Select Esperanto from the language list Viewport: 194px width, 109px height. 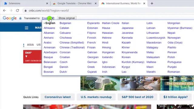[93, 23]
